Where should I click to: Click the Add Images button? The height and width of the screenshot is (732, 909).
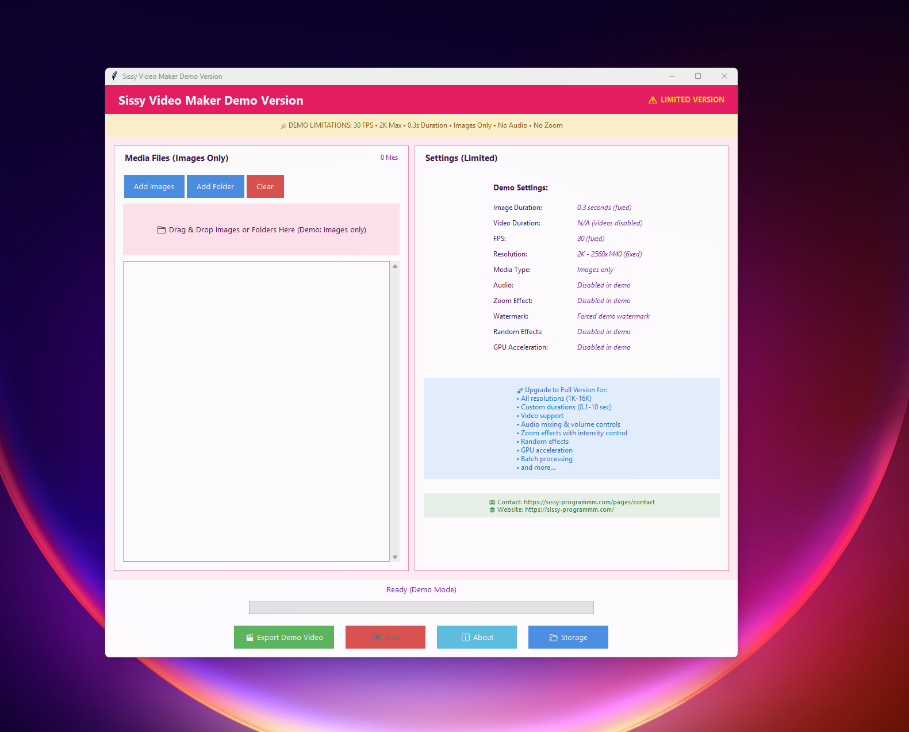pos(154,186)
